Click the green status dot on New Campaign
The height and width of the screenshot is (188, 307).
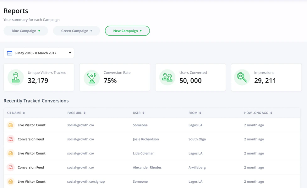(141, 31)
